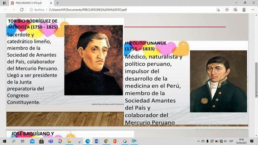Image resolution: width=258 pixels, height=145 pixels.
Task: Click the text "Médico, naturalista y"
Action: [154, 57]
